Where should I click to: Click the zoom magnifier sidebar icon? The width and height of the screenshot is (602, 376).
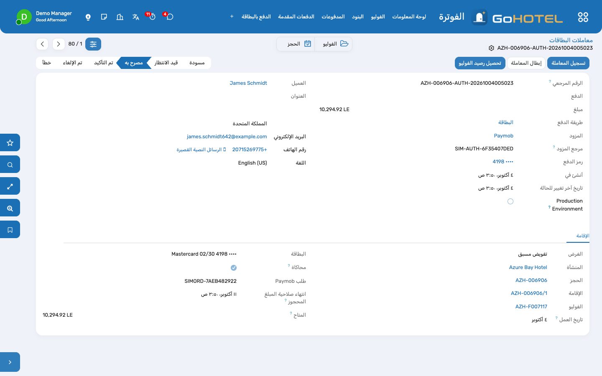coord(10,208)
